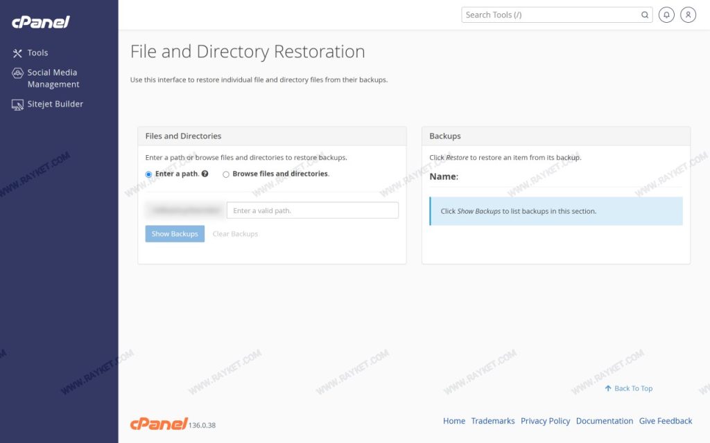
Task: Click the cPanel logo in the sidebar
Action: tap(41, 21)
